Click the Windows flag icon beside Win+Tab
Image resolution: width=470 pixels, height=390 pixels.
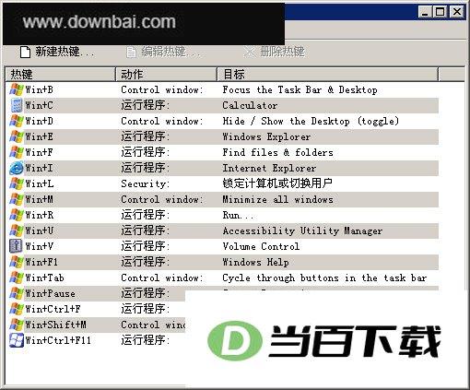[17, 278]
